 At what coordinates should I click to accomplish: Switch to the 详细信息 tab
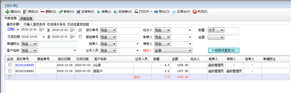point(26,19)
